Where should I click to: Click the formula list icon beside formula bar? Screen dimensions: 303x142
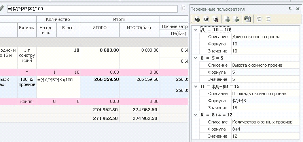coord(184,8)
